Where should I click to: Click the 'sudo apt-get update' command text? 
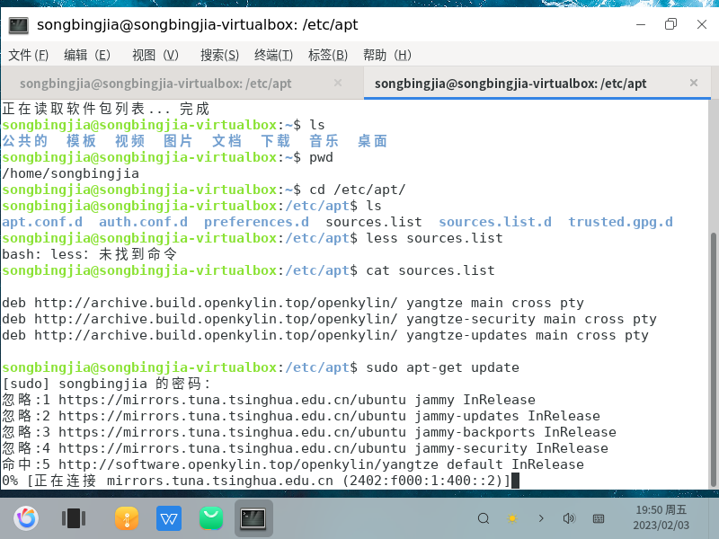tap(442, 367)
